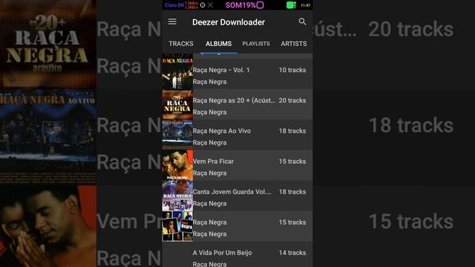Tap the green battery status icon

tap(291, 5)
